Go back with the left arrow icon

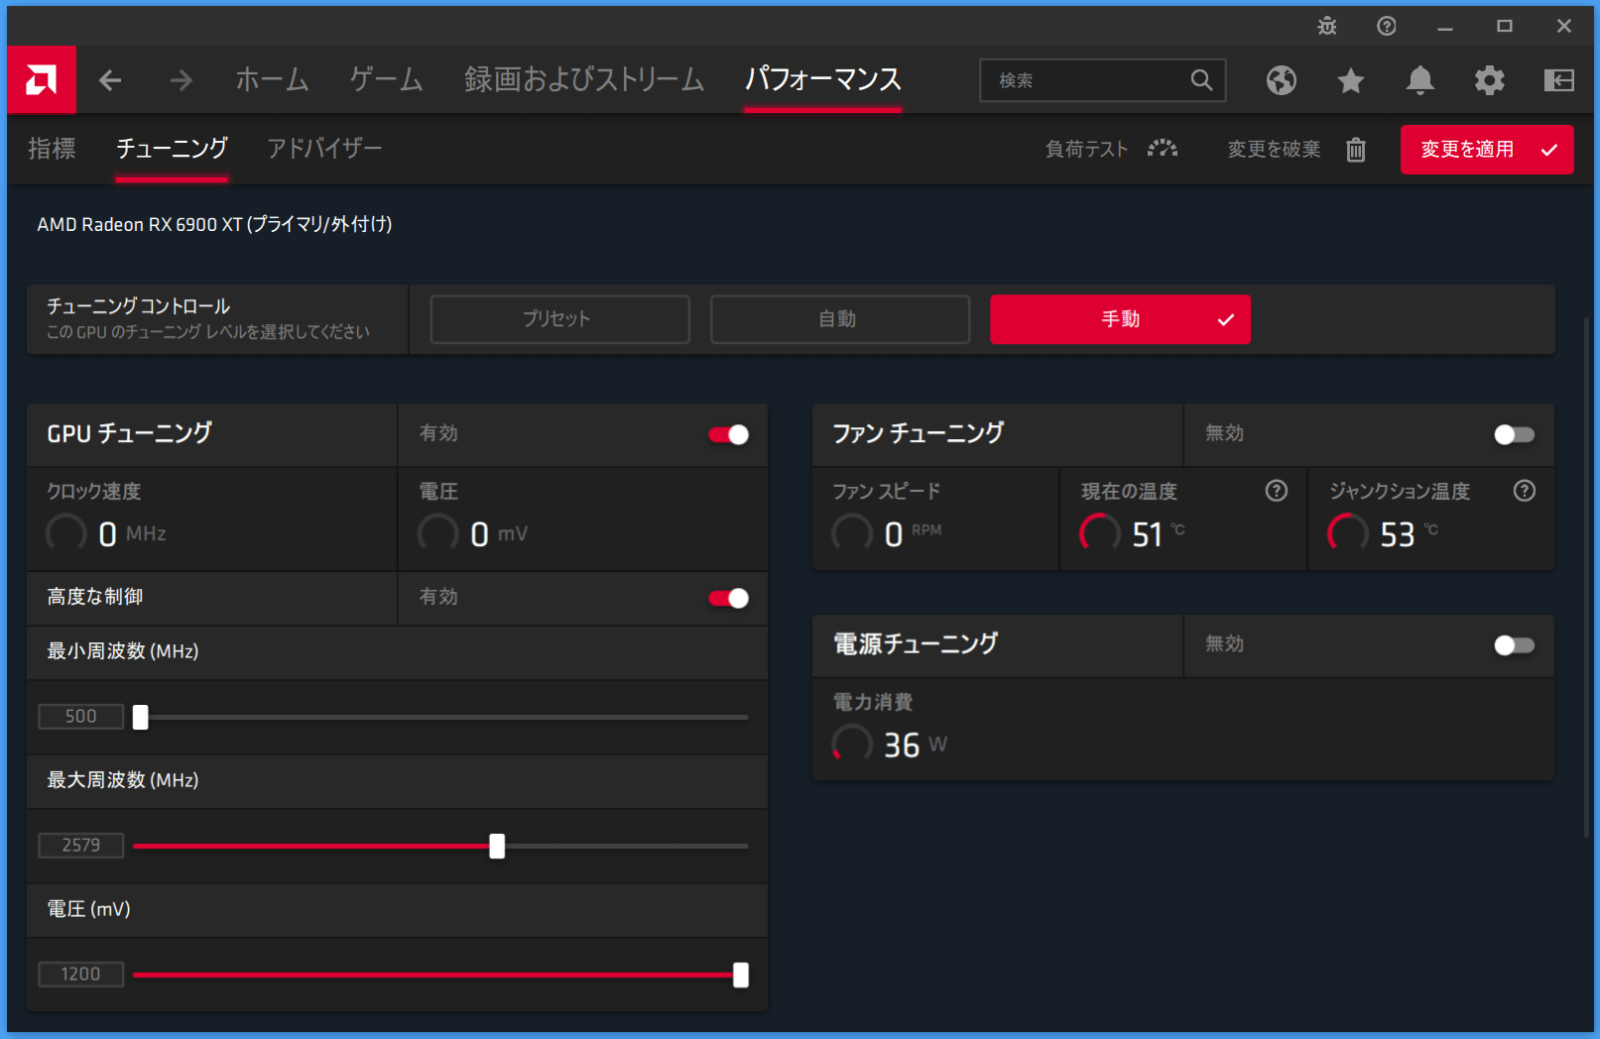pos(110,80)
